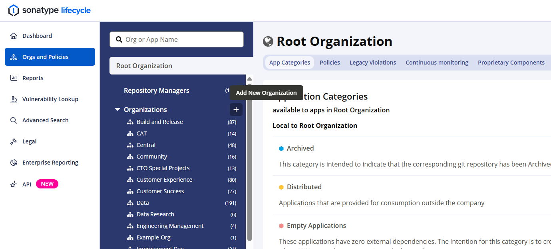
Task: Collapse the Organizations tree section
Action: pos(117,110)
